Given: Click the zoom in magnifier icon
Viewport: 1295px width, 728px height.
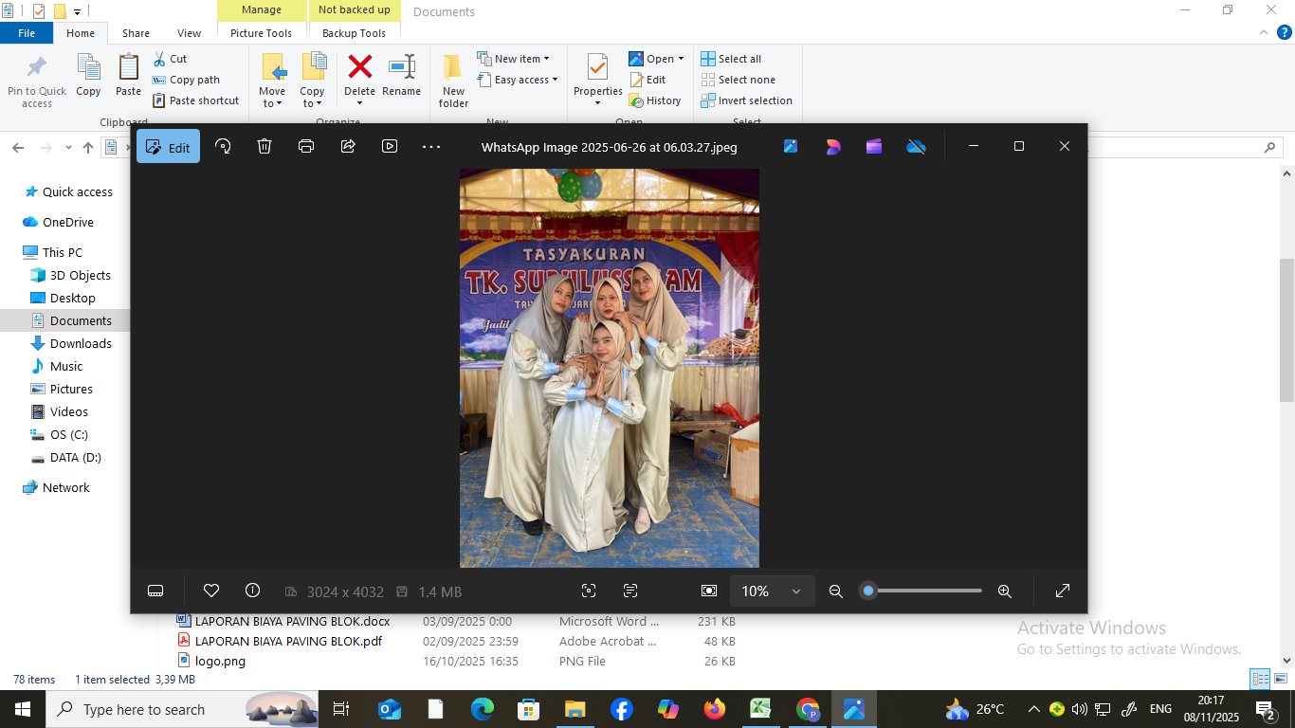Looking at the screenshot, I should 1005,591.
